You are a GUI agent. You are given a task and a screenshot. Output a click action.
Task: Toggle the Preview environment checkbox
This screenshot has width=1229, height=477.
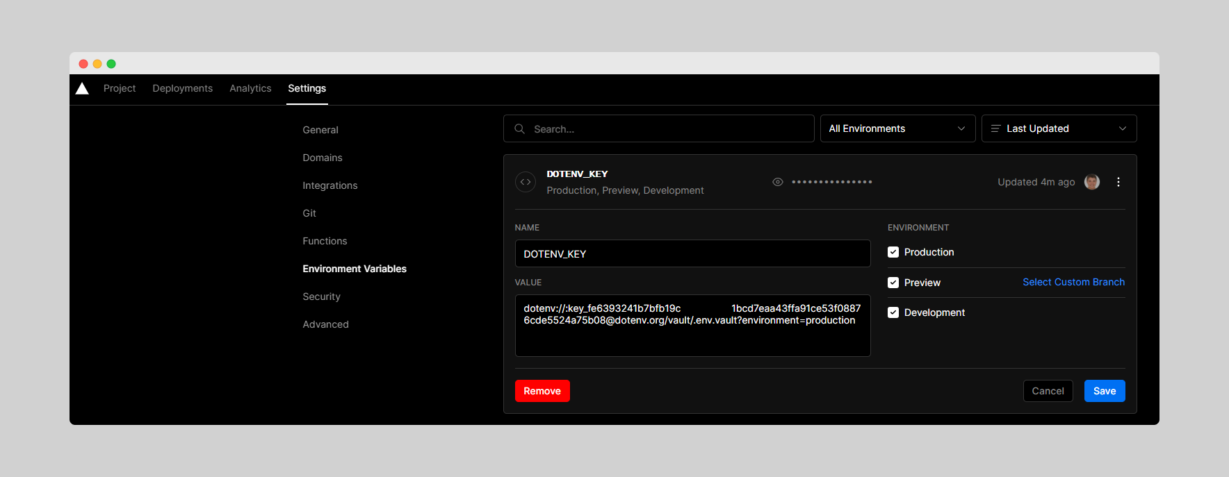(893, 283)
